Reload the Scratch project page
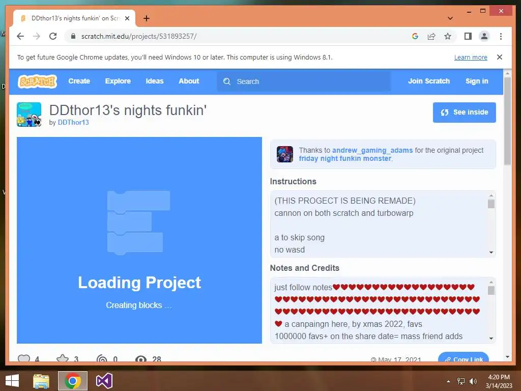This screenshot has height=391, width=521. point(53,36)
